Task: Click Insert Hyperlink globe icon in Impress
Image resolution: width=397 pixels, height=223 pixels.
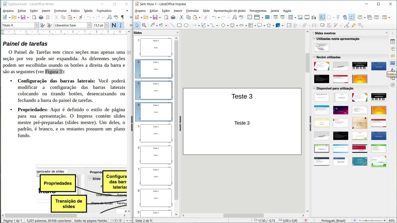Action: coord(345,17)
